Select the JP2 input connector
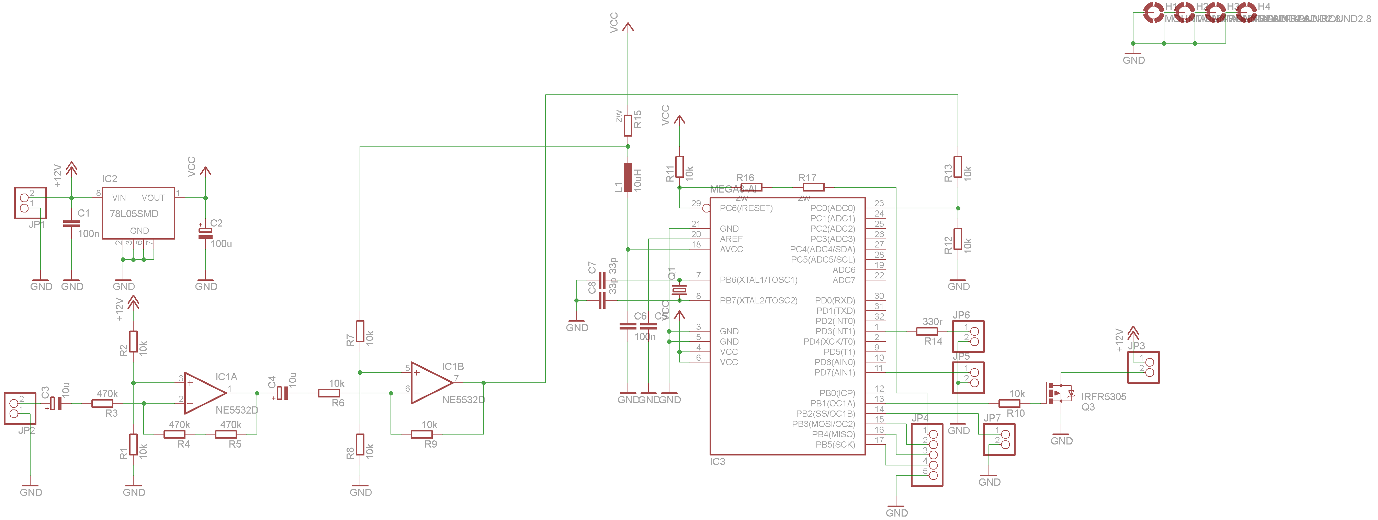 (x=20, y=408)
